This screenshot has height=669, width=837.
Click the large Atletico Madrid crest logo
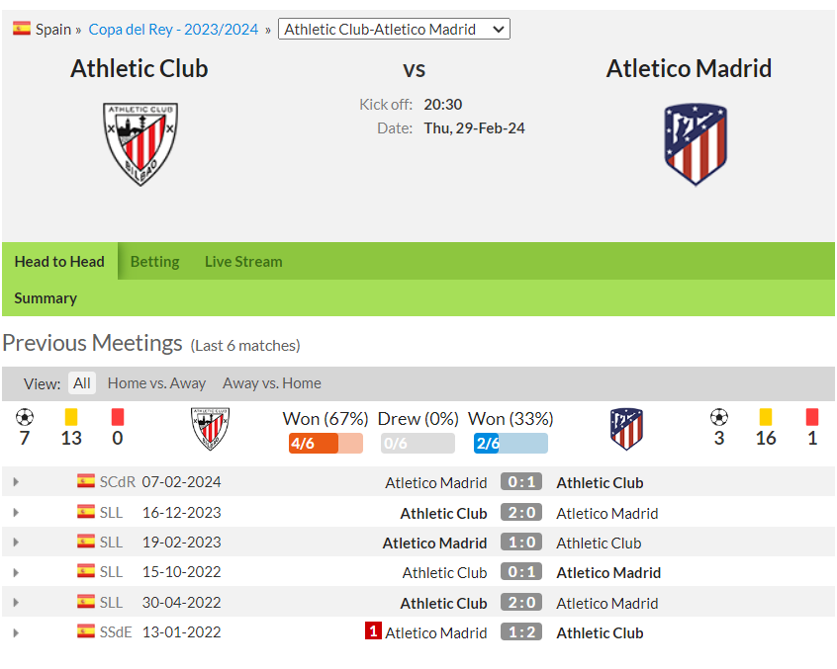pos(696,144)
